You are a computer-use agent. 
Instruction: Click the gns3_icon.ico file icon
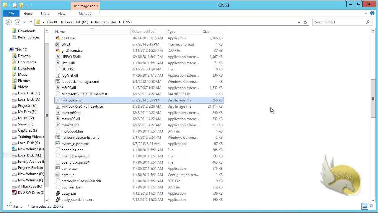pyautogui.click(x=58, y=51)
